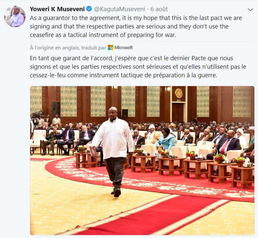Click the seated woman in light blue outfit
Screen dimensions: 258x238
click(166, 139)
